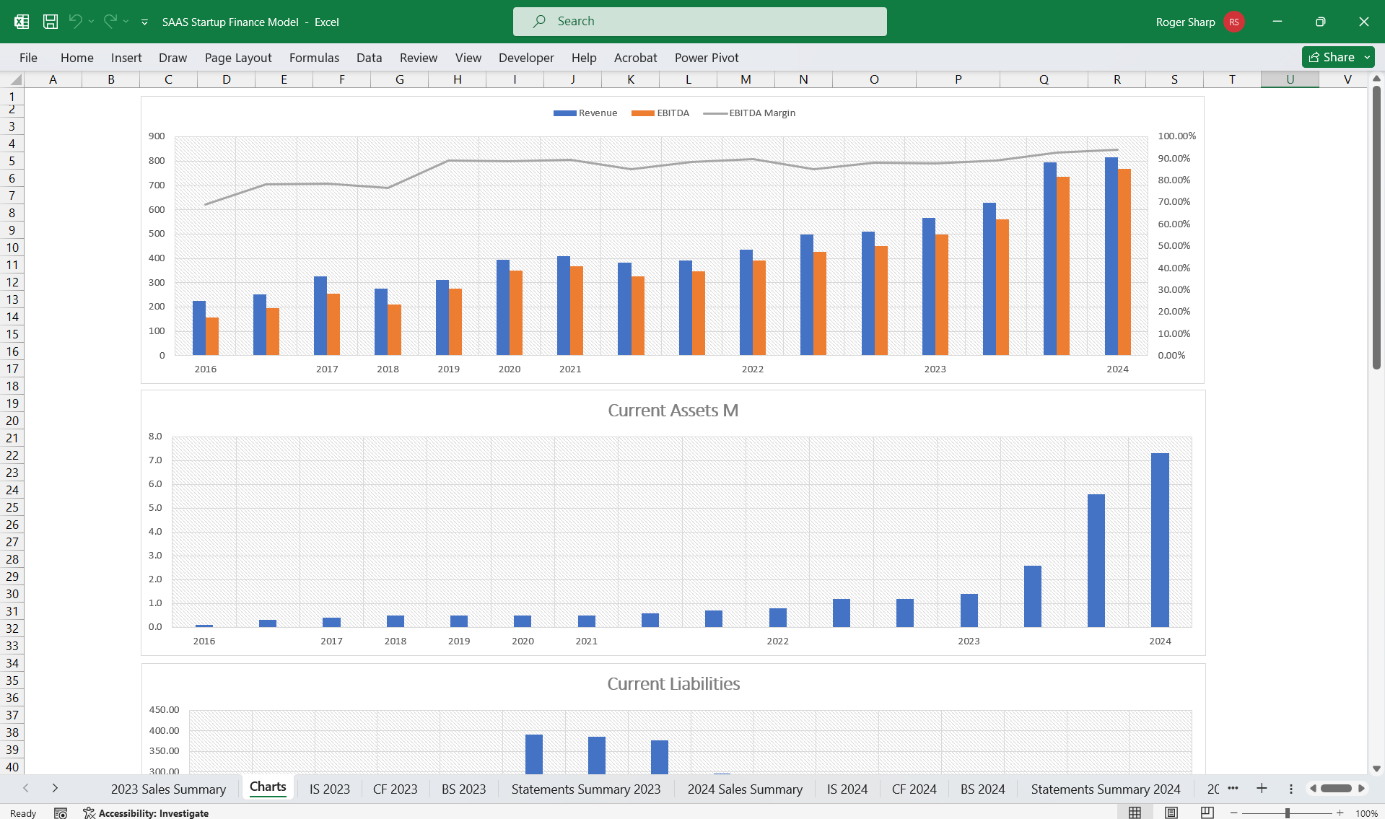Open the Insert ribbon tab
1385x819 pixels.
[x=126, y=58]
